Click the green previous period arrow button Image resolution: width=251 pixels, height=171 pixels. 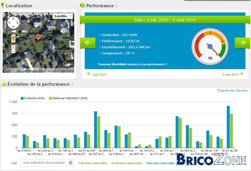pyautogui.click(x=88, y=43)
